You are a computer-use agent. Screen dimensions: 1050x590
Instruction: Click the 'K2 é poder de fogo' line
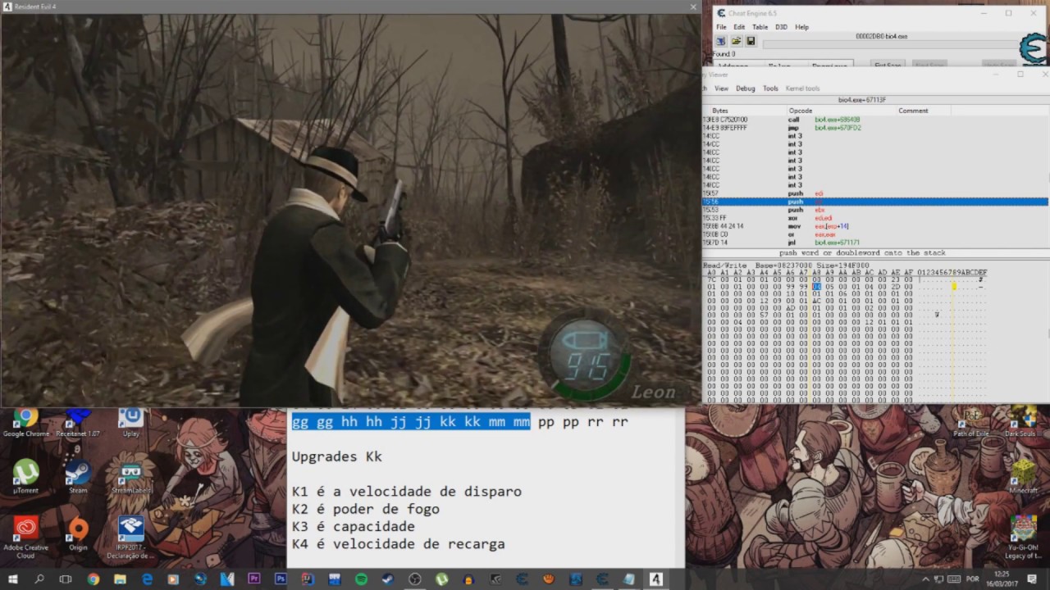tap(365, 509)
